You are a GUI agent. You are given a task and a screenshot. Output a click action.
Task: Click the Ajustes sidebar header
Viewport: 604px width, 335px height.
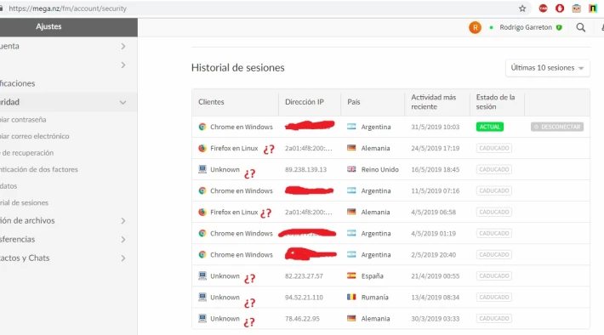48,26
